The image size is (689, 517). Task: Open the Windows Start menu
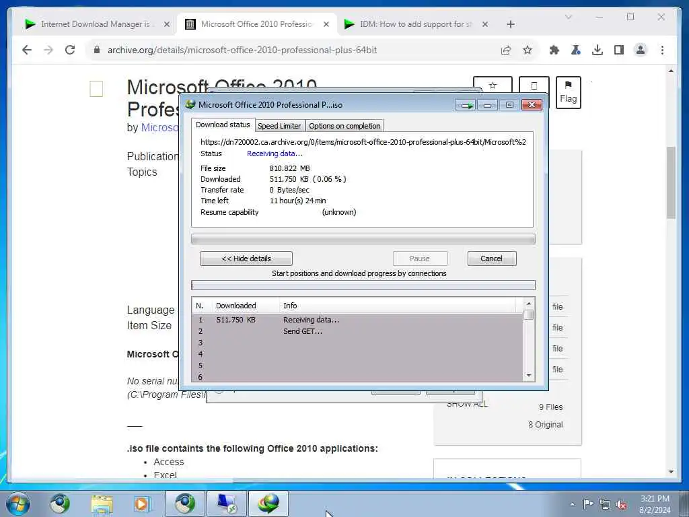(18, 504)
